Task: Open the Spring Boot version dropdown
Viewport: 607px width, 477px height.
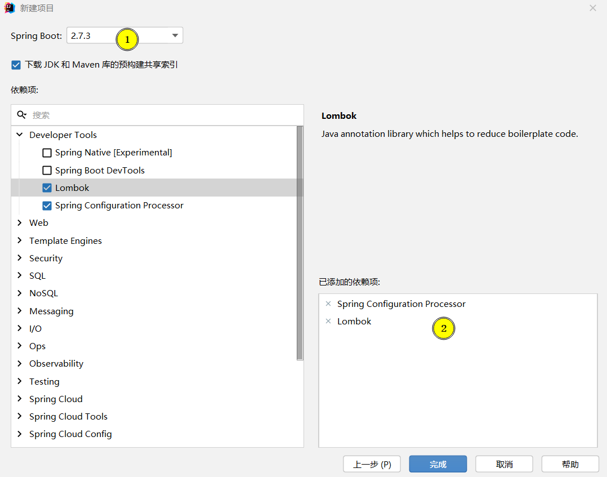Action: click(x=175, y=34)
